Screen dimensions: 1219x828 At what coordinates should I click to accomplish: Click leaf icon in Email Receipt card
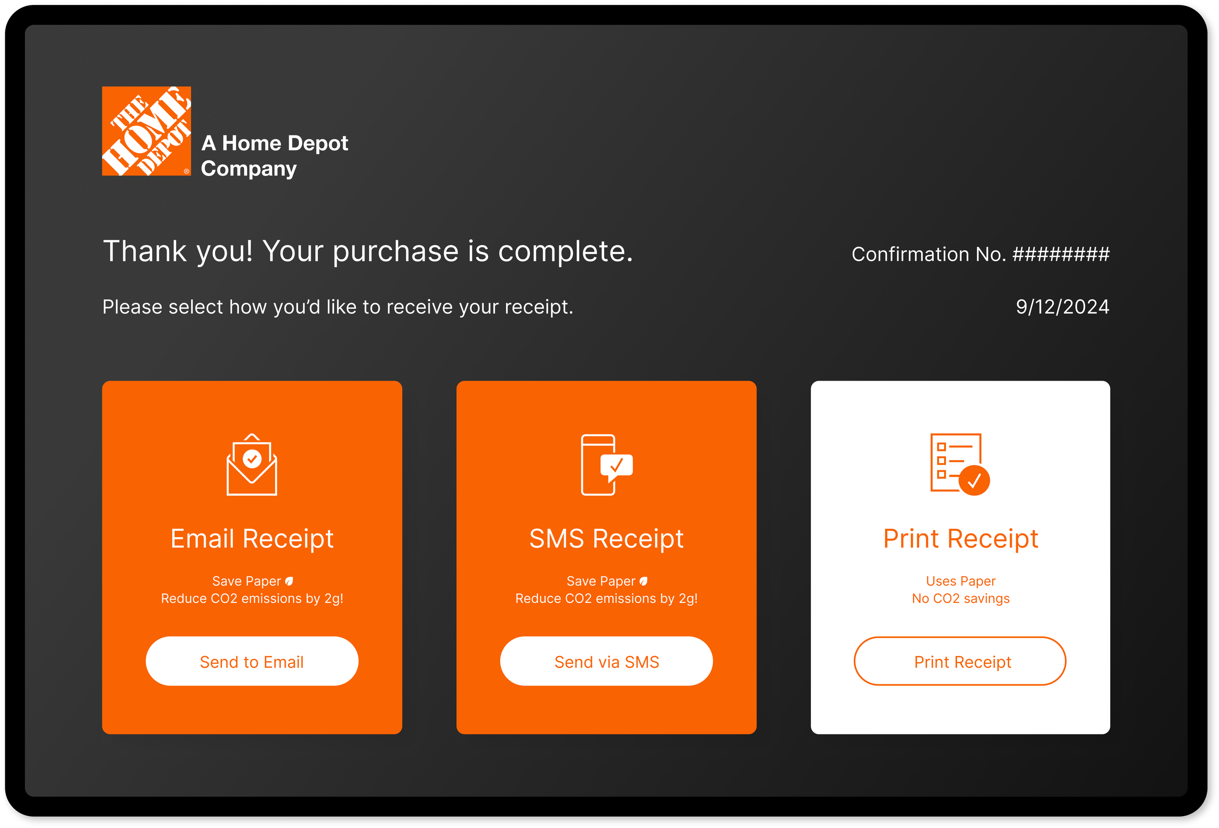(289, 581)
